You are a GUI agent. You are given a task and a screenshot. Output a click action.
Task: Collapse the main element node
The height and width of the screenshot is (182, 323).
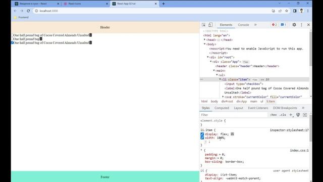pyautogui.click(x=214, y=70)
